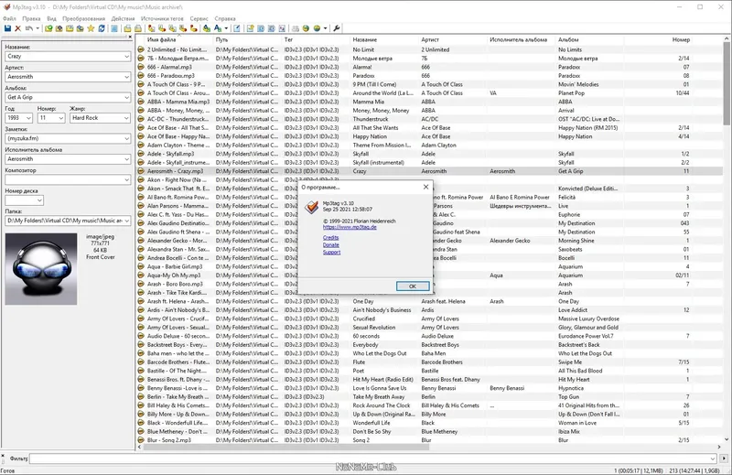Expand the Исполнитель альбома dropdown

click(x=126, y=159)
